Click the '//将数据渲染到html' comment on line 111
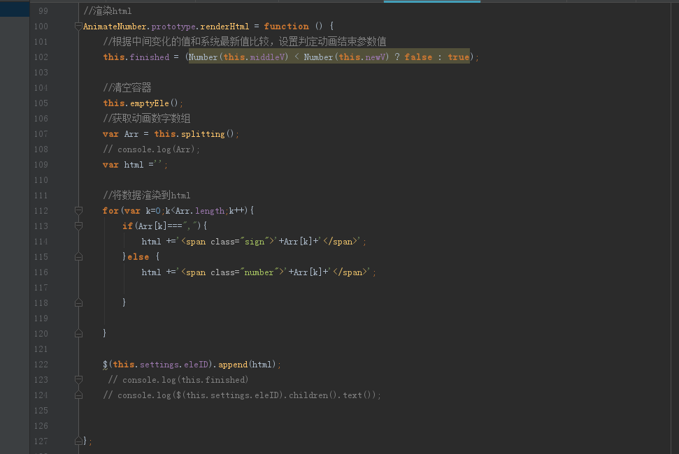The image size is (679, 454). [x=147, y=196]
